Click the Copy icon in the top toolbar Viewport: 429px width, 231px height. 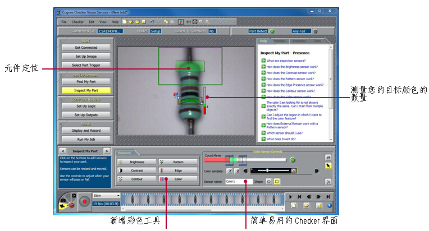pos(166,22)
